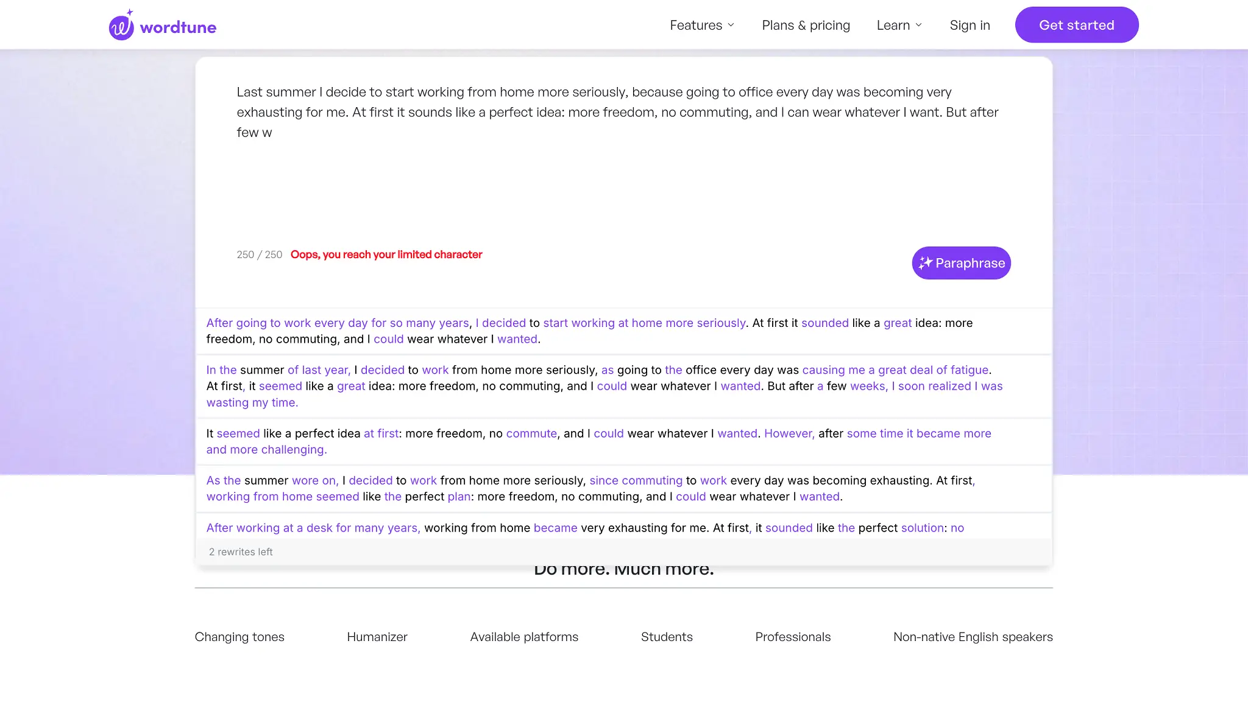Select the Available platforms section
Viewport: 1248px width, 711px height.
[x=523, y=637]
